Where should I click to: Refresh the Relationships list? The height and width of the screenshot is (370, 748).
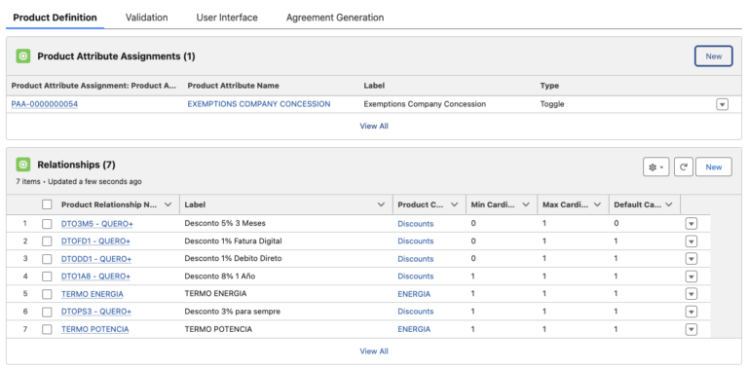point(683,166)
